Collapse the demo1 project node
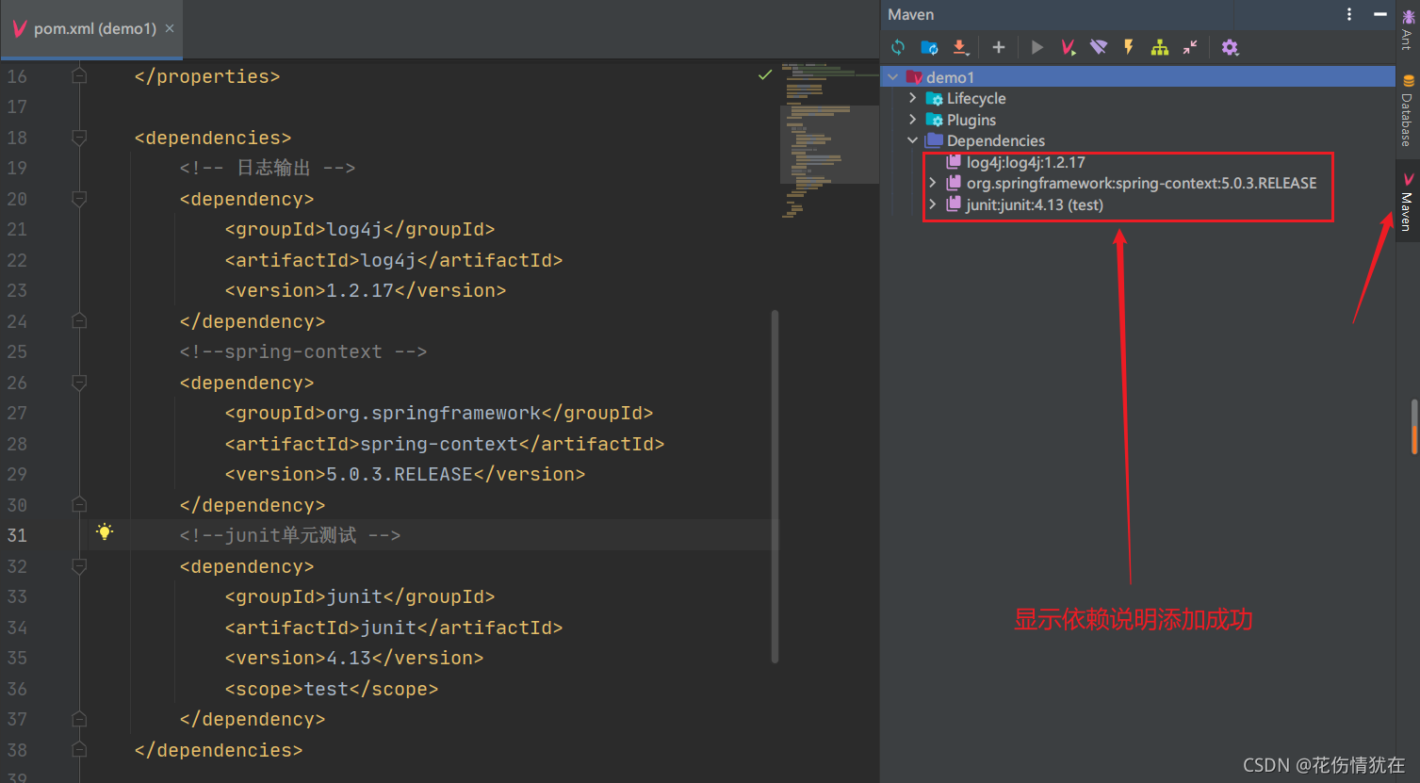 892,77
